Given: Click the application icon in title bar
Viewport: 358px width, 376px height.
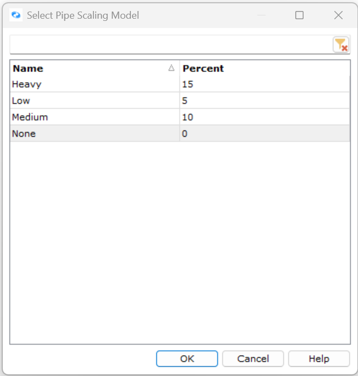Looking at the screenshot, I should (x=16, y=15).
